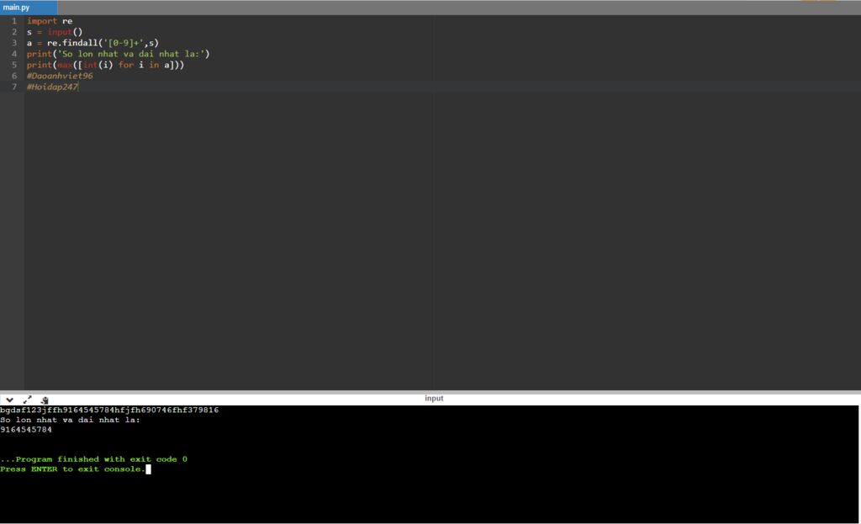Image resolution: width=861 pixels, height=524 pixels.
Task: Click the #Hoidap247 comment line
Action: pyautogui.click(x=52, y=87)
